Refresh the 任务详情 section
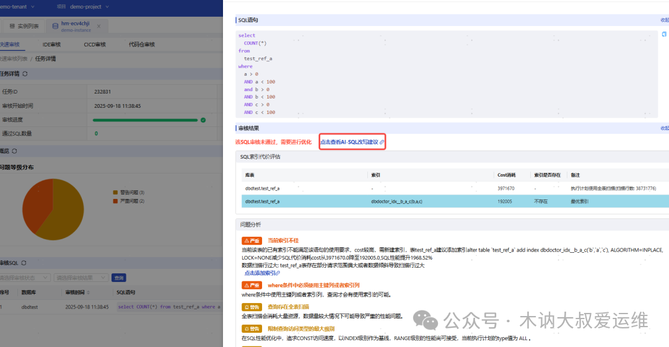This screenshot has width=669, height=347. (x=25, y=74)
